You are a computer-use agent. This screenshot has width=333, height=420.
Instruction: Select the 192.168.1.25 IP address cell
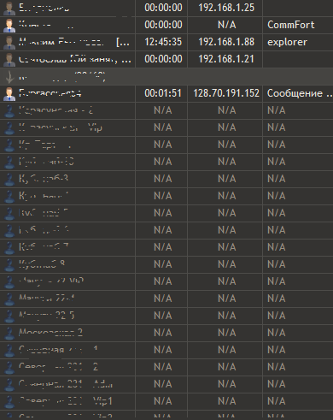(226, 8)
